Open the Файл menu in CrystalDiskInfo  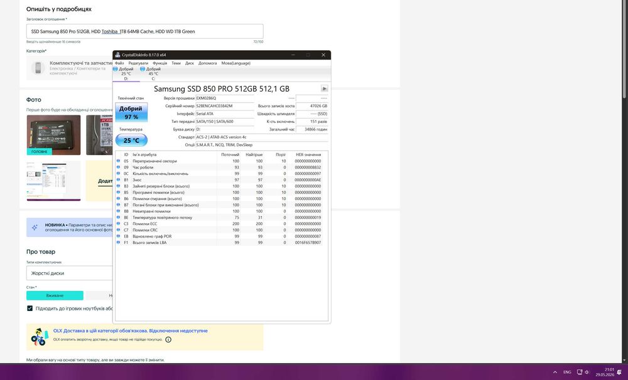(x=119, y=63)
